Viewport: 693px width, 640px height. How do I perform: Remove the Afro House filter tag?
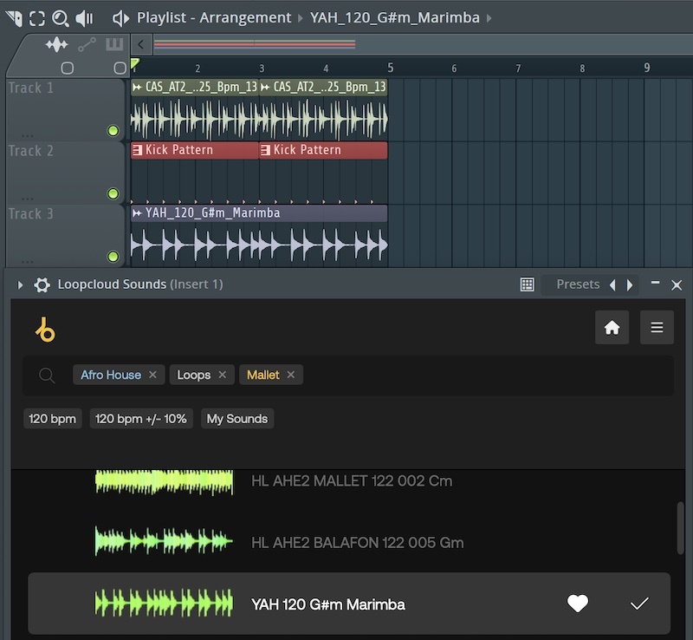152,375
